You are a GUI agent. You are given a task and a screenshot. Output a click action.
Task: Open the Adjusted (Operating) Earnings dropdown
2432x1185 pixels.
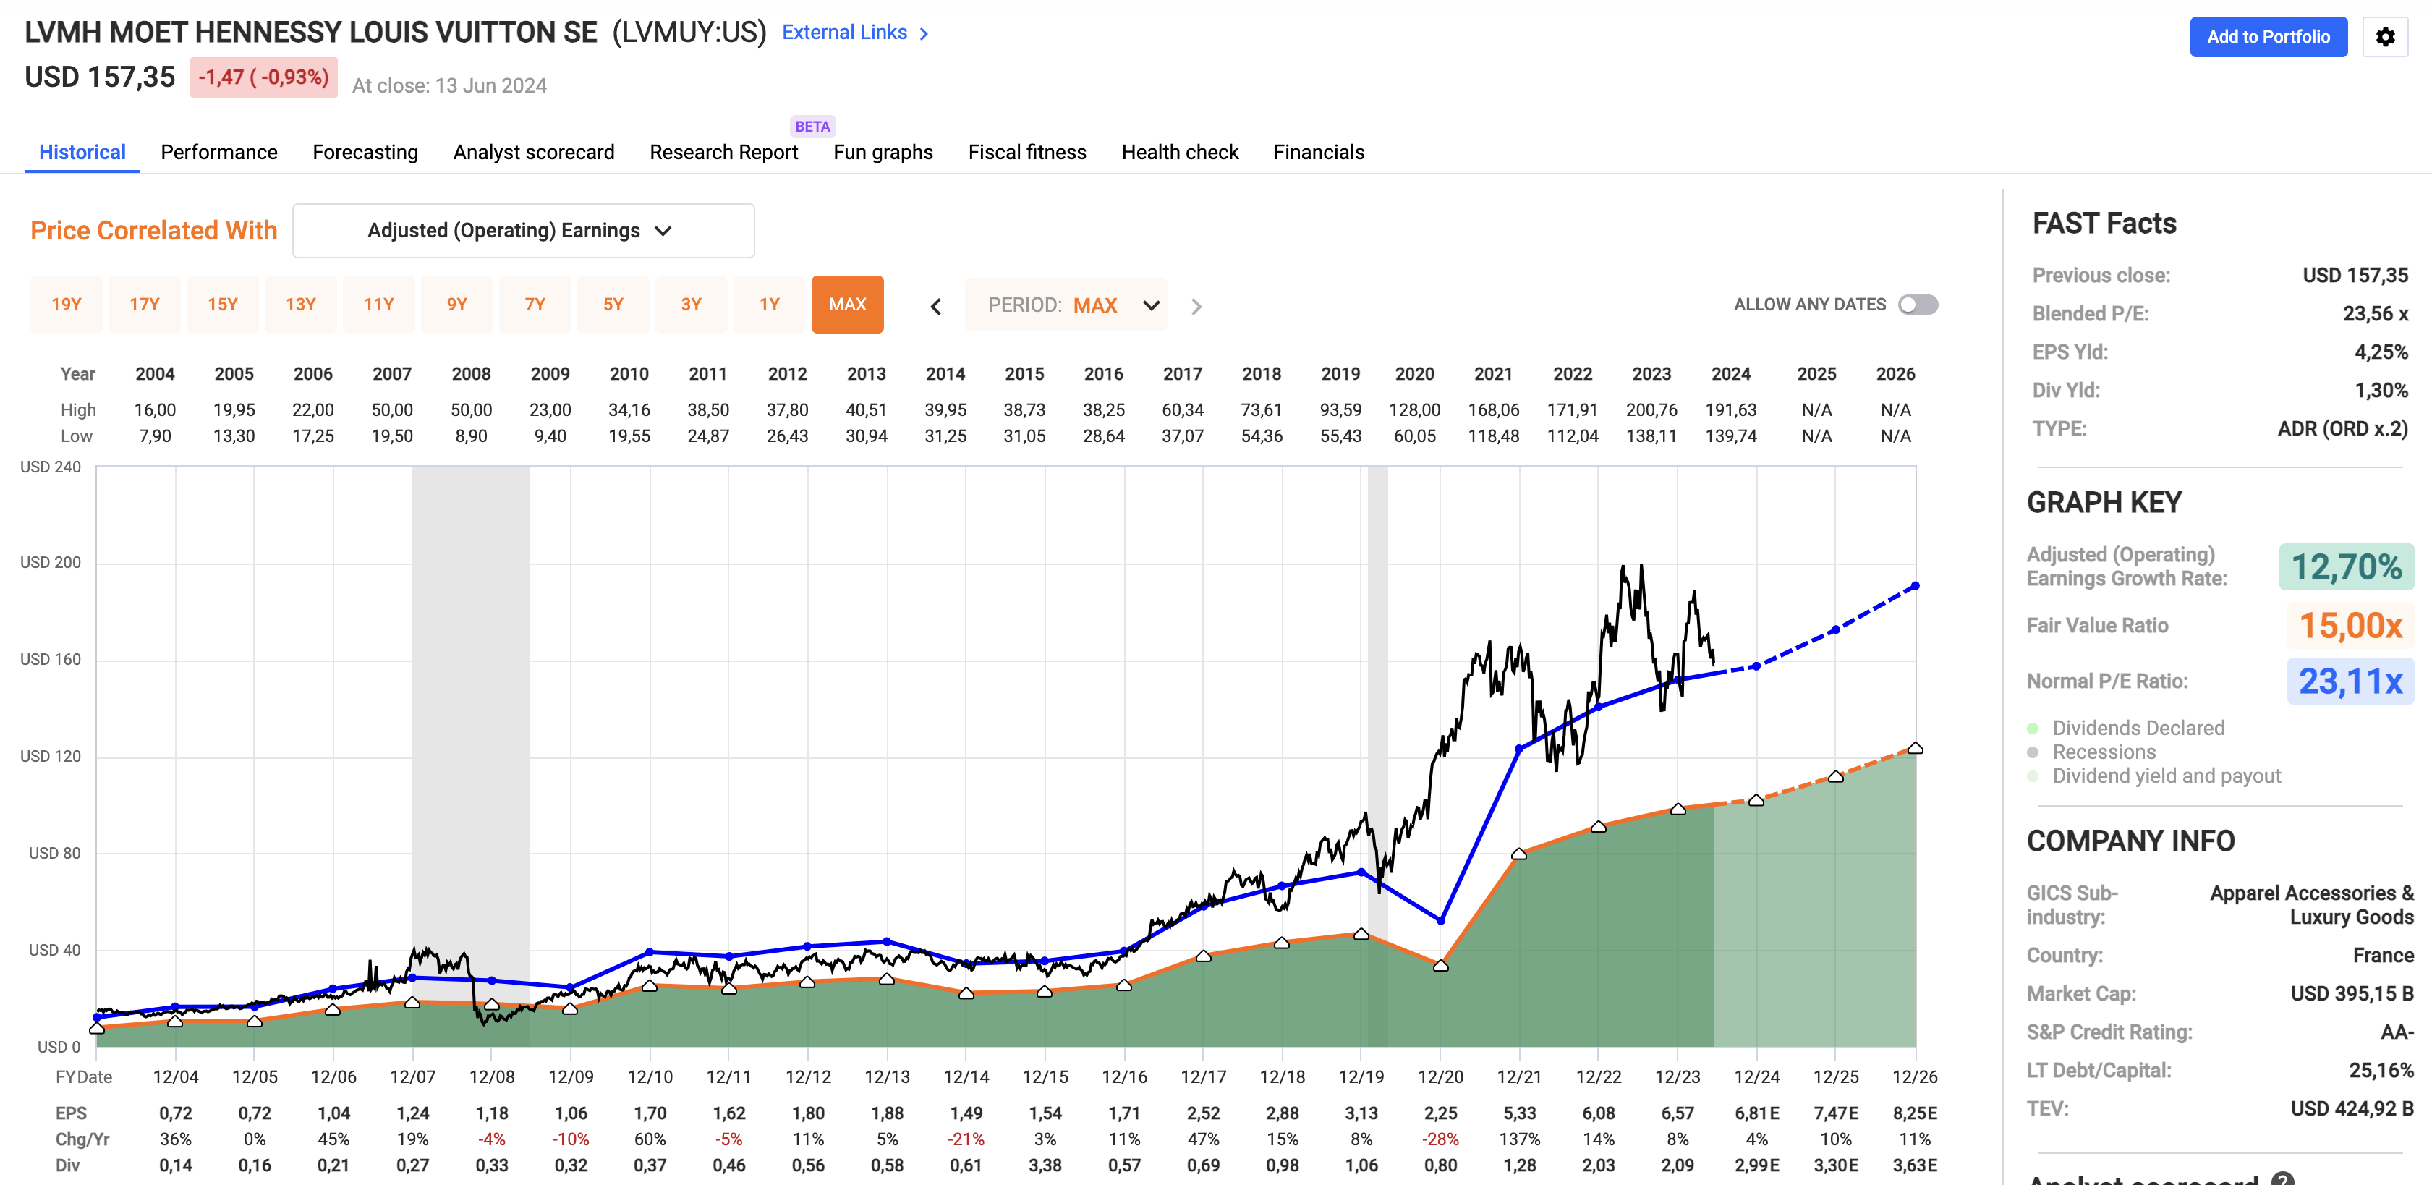522,229
